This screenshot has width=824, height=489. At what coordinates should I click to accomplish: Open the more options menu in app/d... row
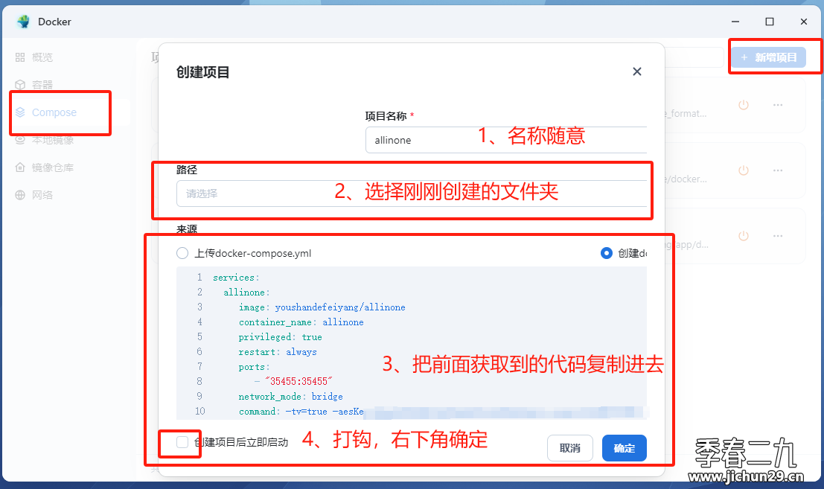pyautogui.click(x=778, y=237)
